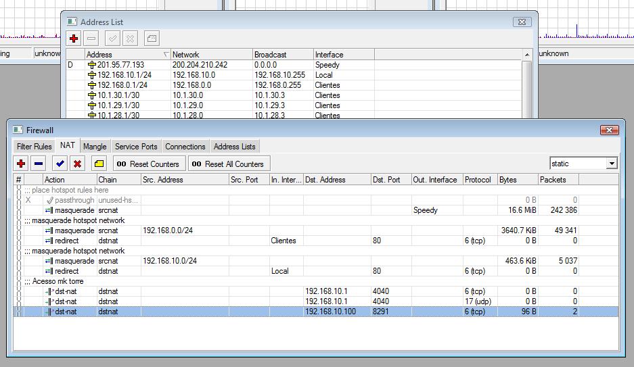The height and width of the screenshot is (367, 634).
Task: Click Out. Interface column header
Action: [437, 180]
